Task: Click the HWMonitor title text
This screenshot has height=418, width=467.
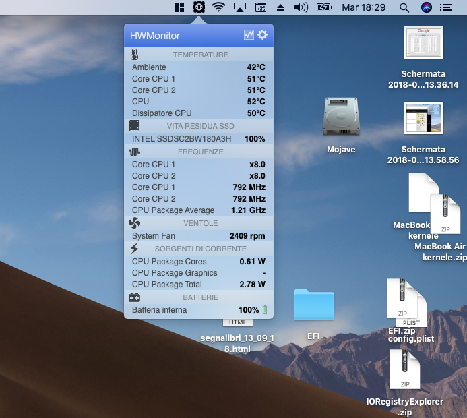Action: (155, 36)
